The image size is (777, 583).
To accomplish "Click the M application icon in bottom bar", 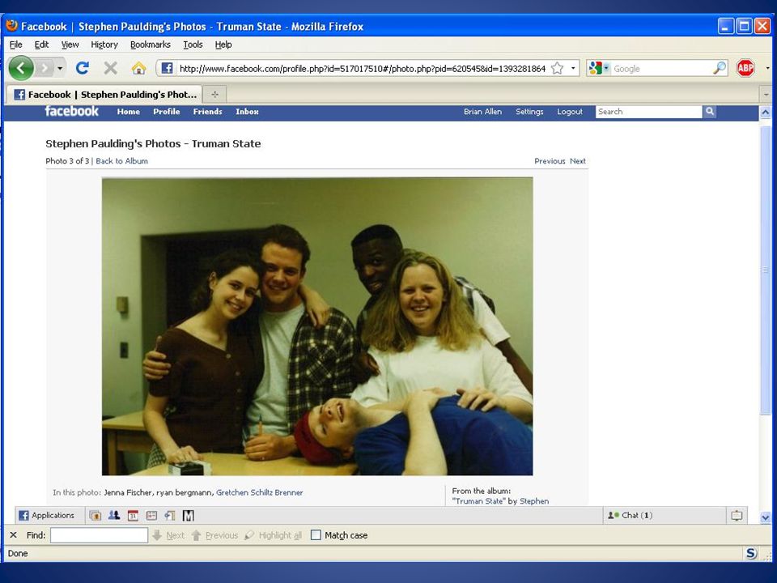I will [189, 516].
